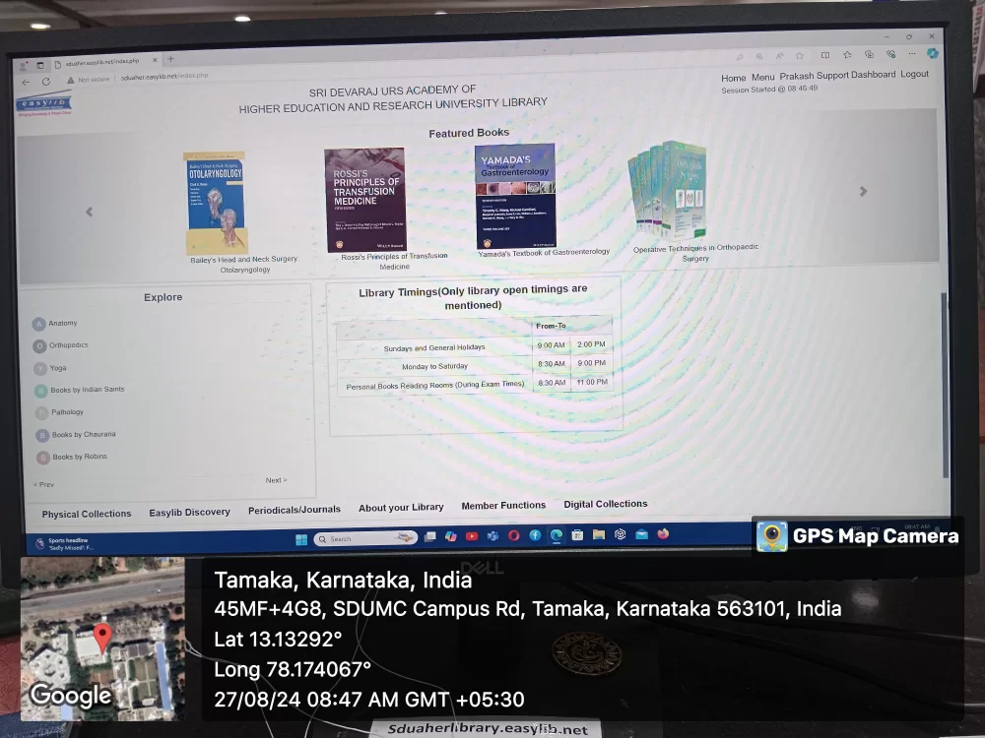Open the Collections icon
Screen dimensions: 985x738
(x=869, y=54)
